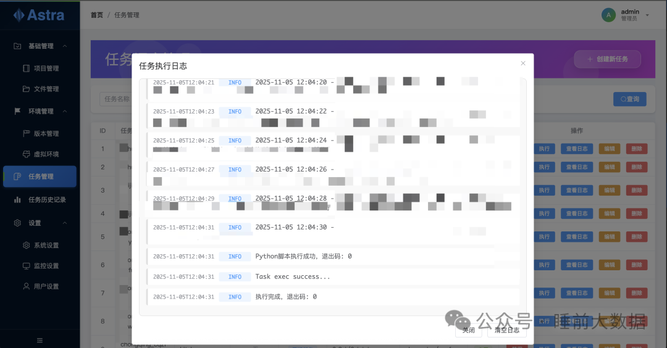Click the 创建新任务 button

click(x=608, y=59)
